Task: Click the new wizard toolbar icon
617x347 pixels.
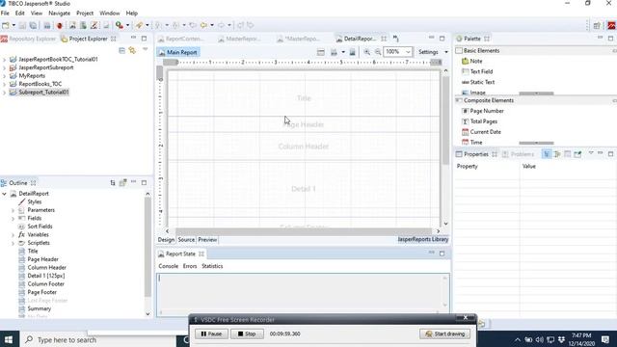Action: pos(6,26)
